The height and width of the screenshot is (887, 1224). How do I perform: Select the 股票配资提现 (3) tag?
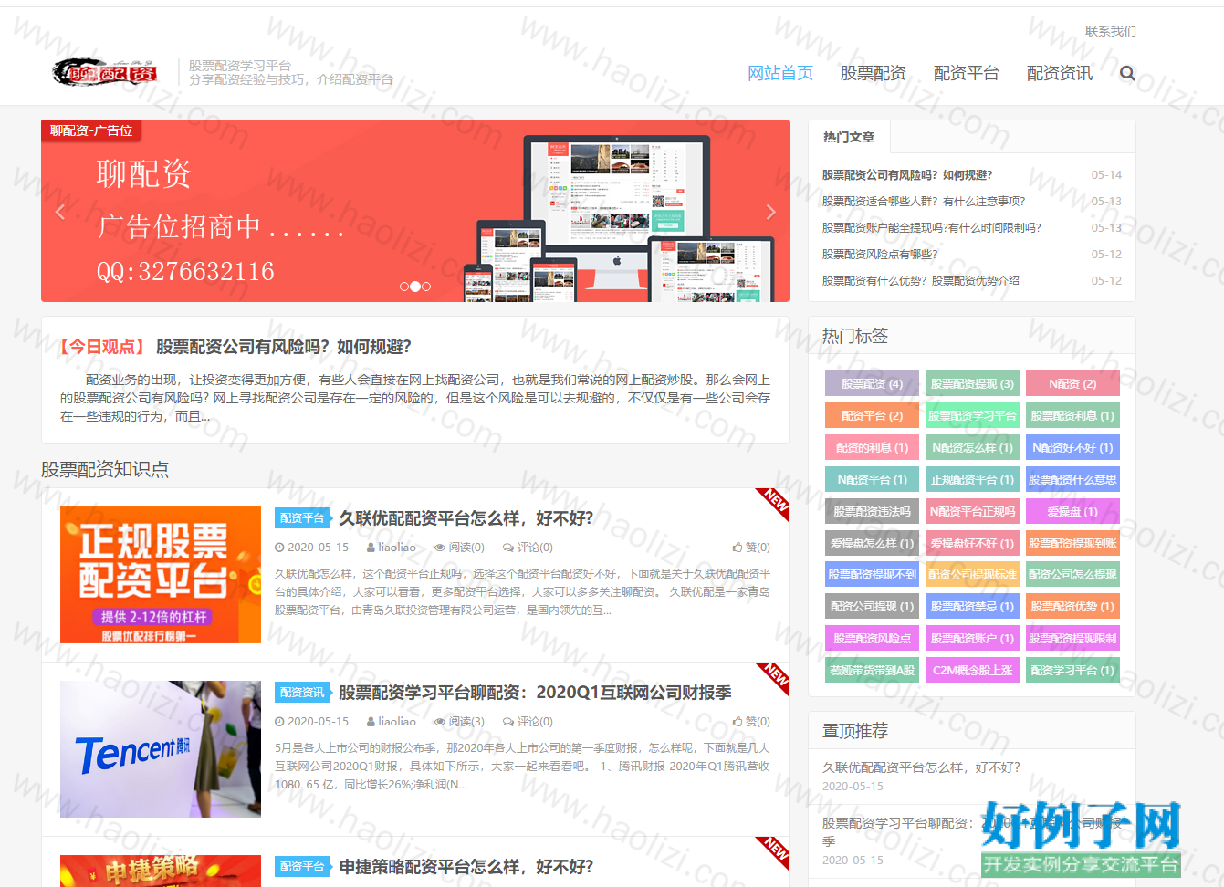point(972,384)
